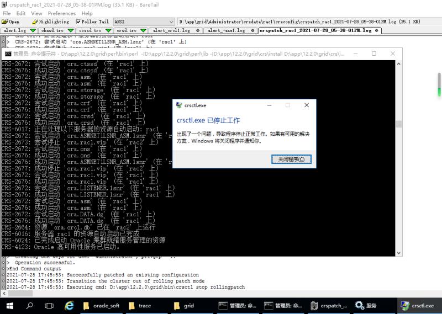Screen dimensions: 442x314
Task: Click CRS-4123 line in command prompt
Action: point(61,247)
